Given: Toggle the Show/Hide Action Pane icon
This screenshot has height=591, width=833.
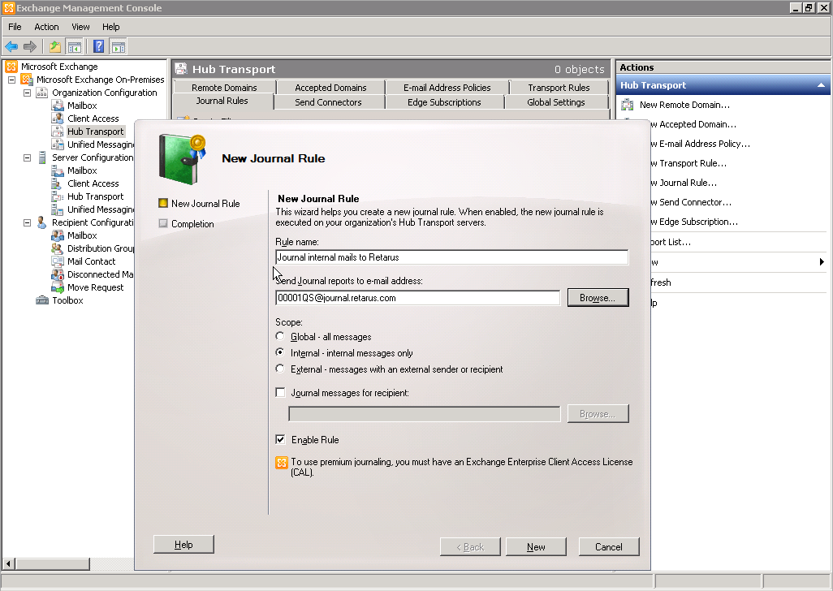Looking at the screenshot, I should [x=119, y=47].
